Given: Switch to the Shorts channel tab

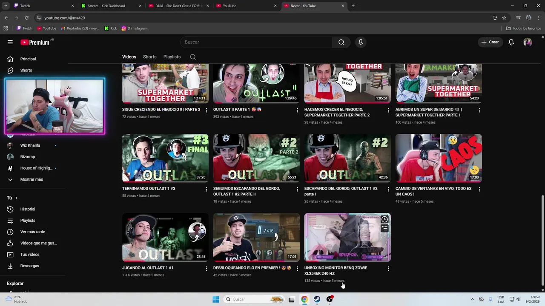Looking at the screenshot, I should [149, 57].
